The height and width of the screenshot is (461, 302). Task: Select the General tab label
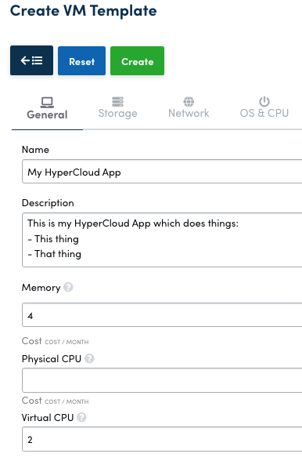47,114
